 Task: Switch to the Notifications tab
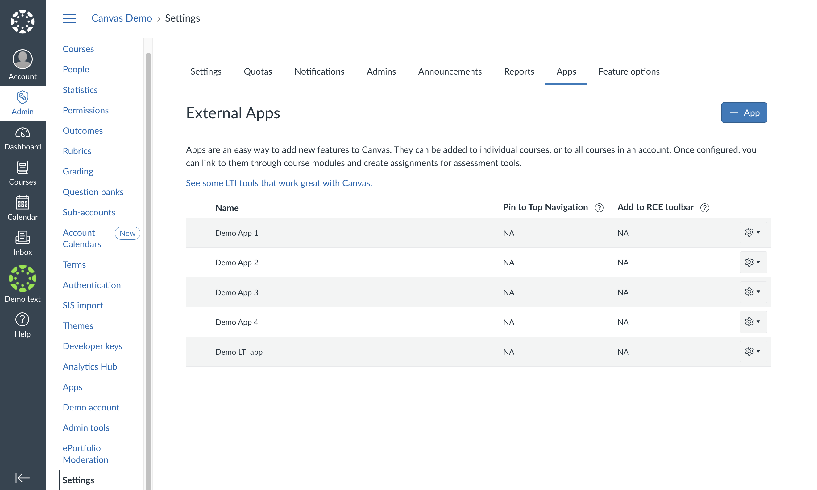(319, 71)
